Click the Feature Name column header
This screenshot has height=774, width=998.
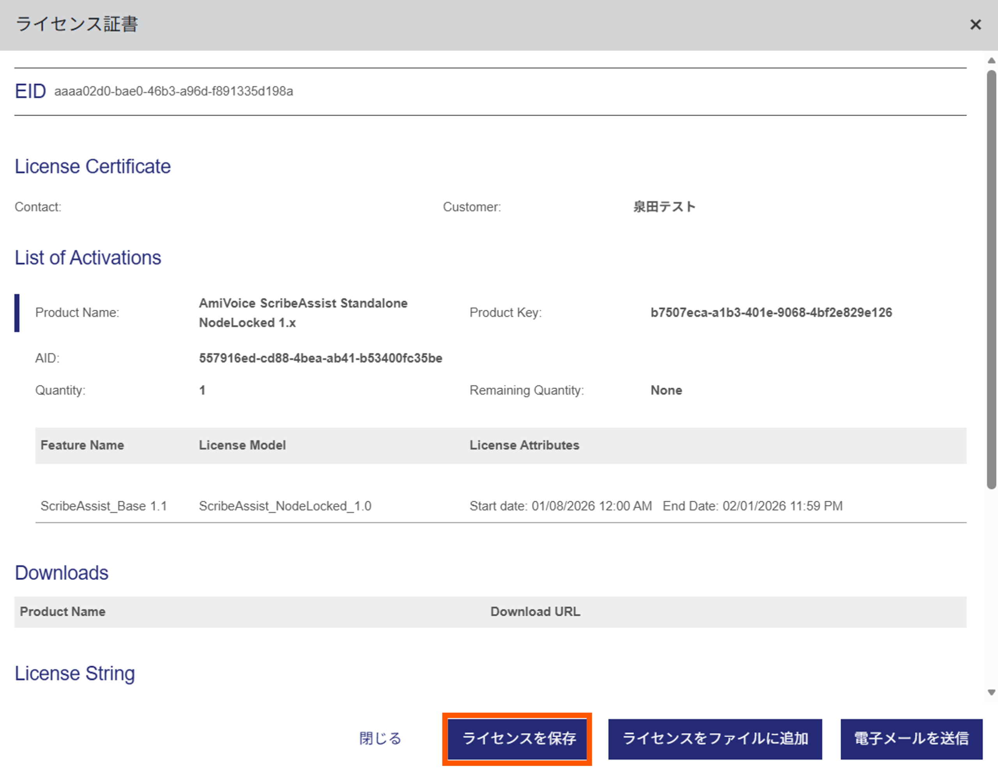click(x=82, y=445)
